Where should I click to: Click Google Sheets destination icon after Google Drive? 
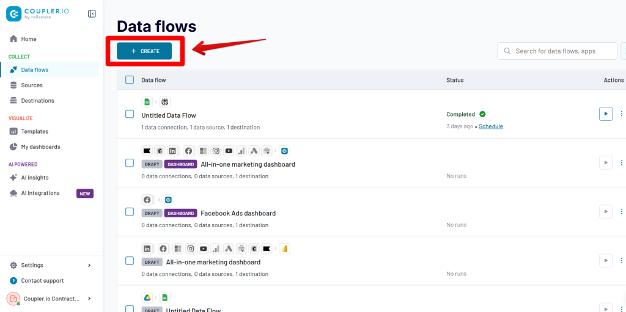(x=165, y=297)
